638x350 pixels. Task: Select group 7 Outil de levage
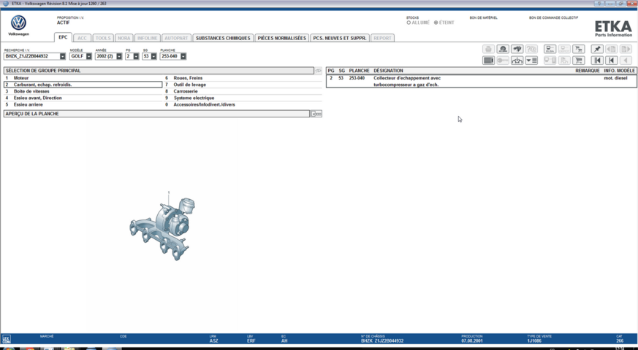[243, 85]
